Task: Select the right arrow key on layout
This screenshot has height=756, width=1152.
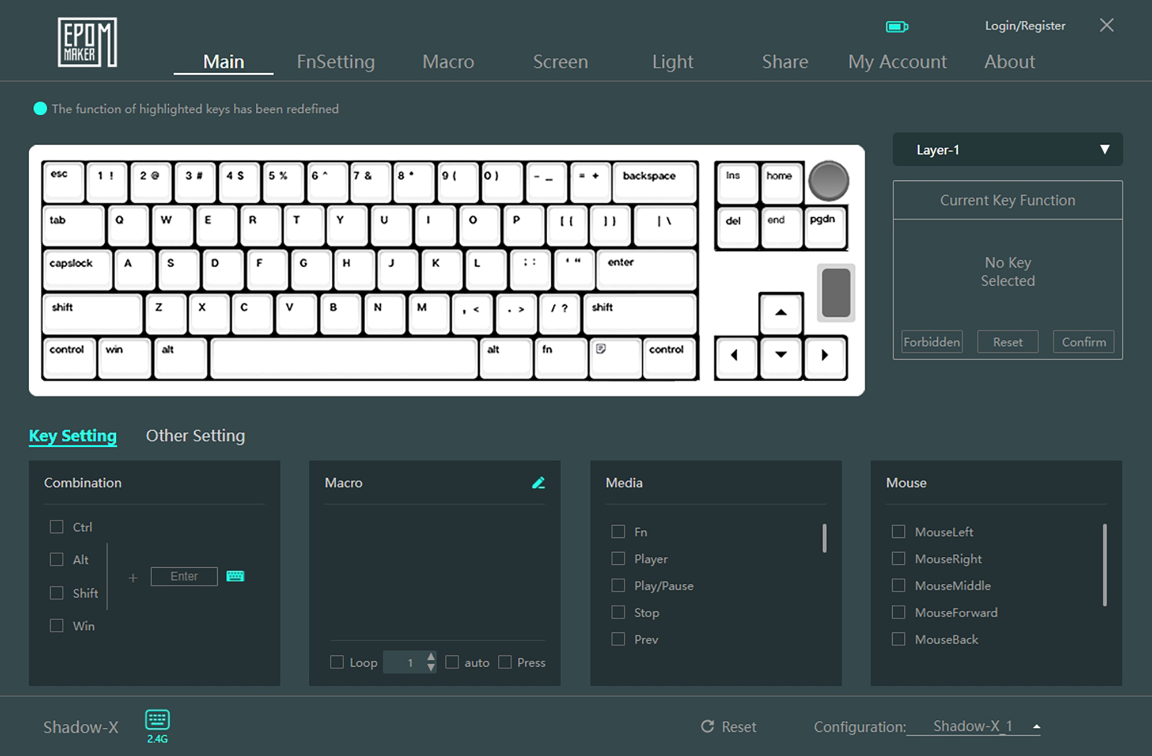Action: pos(825,355)
